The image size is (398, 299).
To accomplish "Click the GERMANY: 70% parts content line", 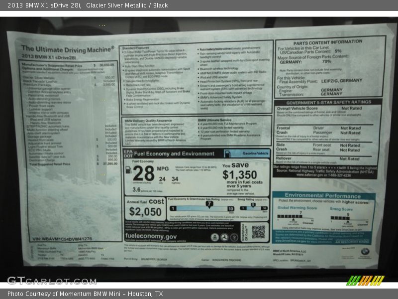I will pyautogui.click(x=305, y=62).
